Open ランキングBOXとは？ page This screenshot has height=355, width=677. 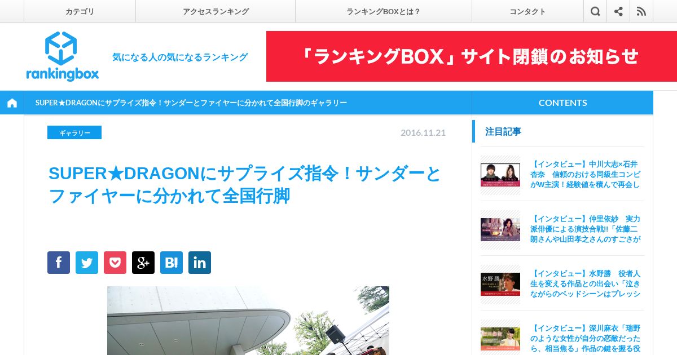point(384,11)
